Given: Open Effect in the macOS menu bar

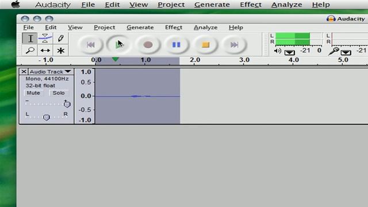Looking at the screenshot, I should point(251,5).
